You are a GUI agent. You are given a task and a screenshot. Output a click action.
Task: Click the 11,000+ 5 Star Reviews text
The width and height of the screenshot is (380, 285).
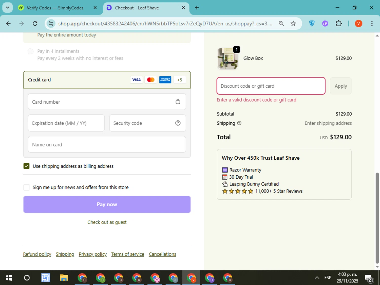279,191
